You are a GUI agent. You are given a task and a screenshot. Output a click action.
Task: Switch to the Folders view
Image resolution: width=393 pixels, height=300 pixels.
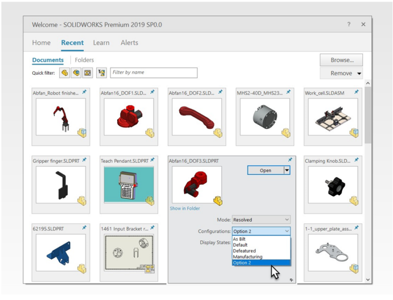[84, 60]
